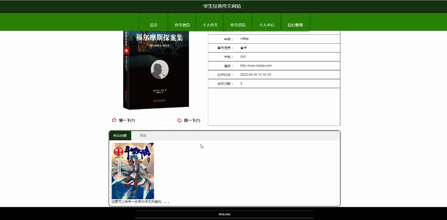This screenshot has width=447, height=220.
Task: Click the 季节信息 field label
Action: tap(225, 48)
